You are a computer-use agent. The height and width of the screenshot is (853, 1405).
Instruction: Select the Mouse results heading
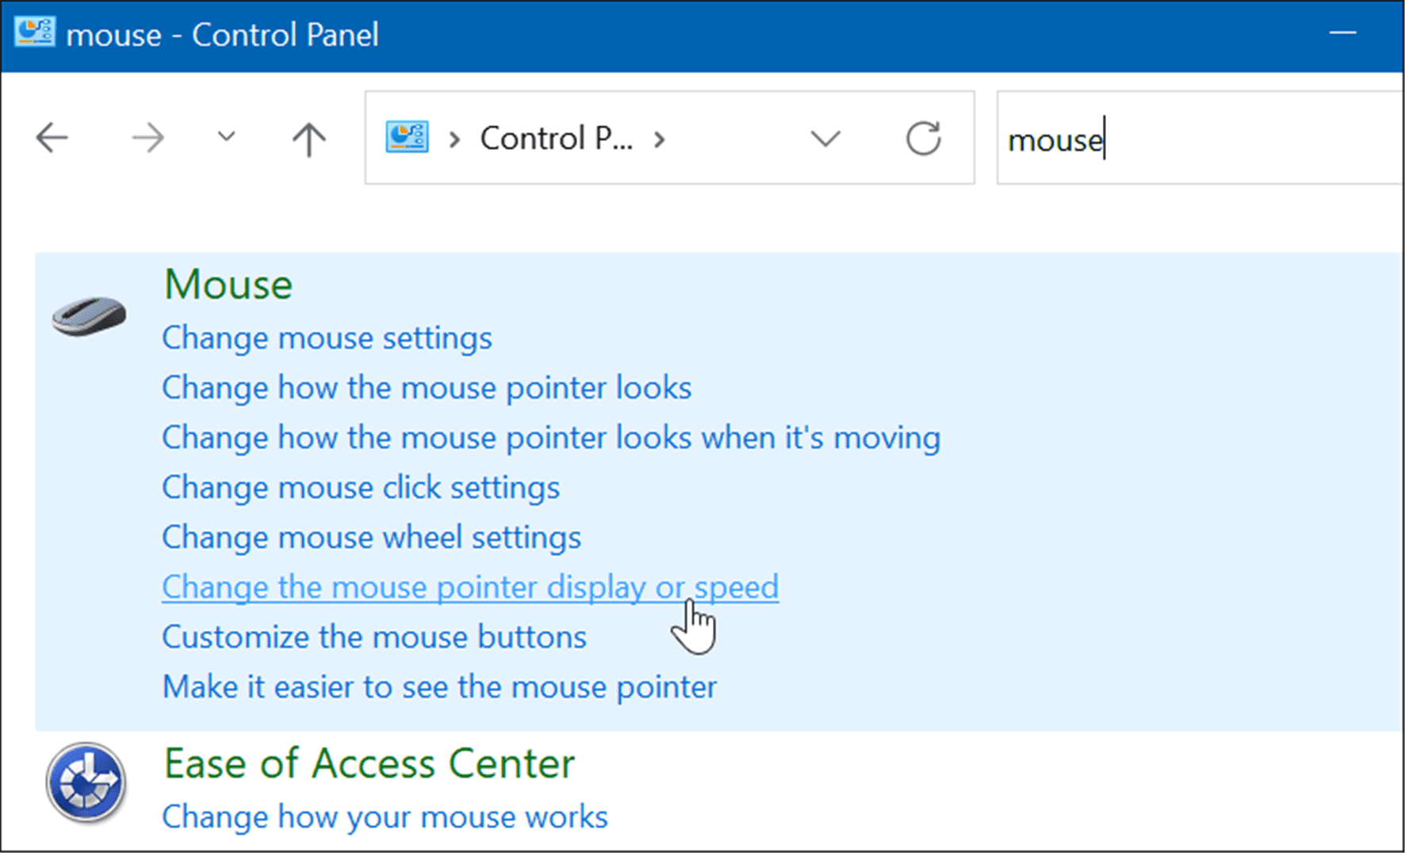click(228, 284)
